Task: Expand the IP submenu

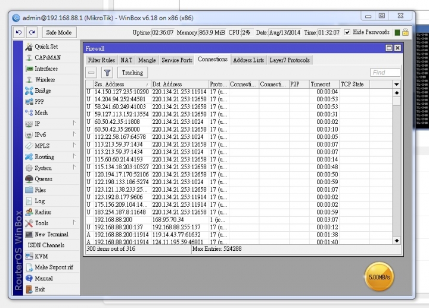Action: tap(74, 123)
